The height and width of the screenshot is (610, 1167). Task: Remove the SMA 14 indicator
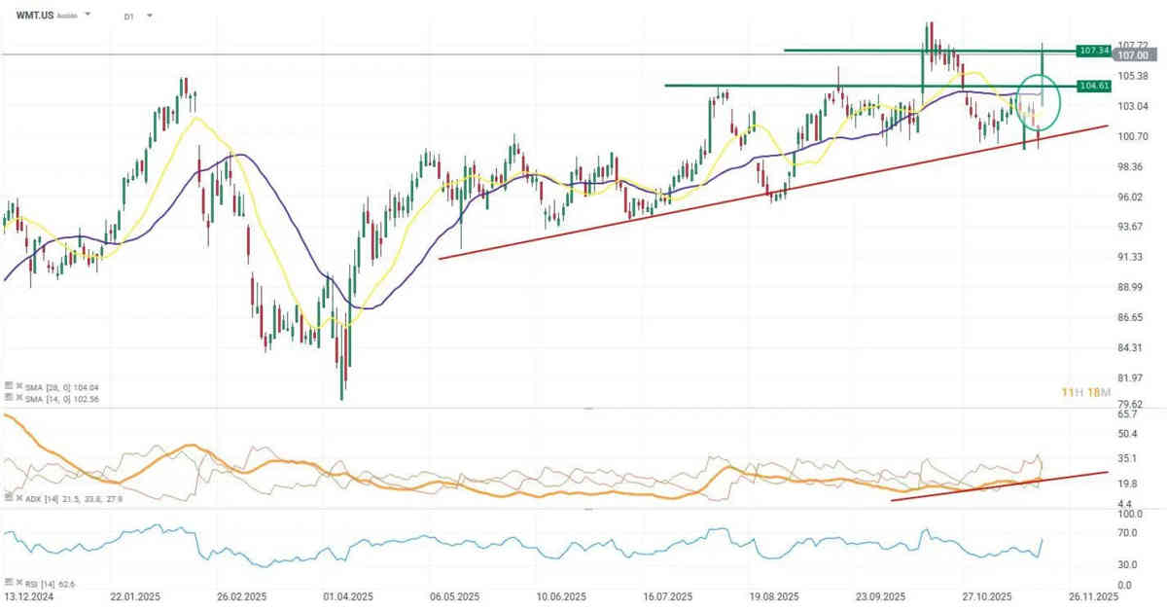click(x=18, y=397)
